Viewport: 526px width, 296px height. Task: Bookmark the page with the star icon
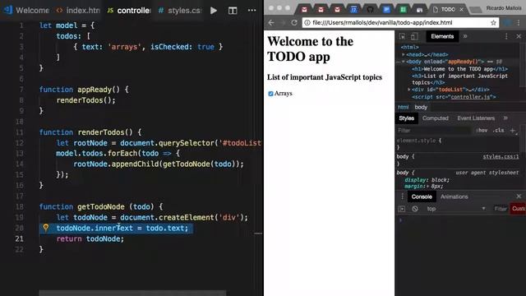click(x=493, y=23)
